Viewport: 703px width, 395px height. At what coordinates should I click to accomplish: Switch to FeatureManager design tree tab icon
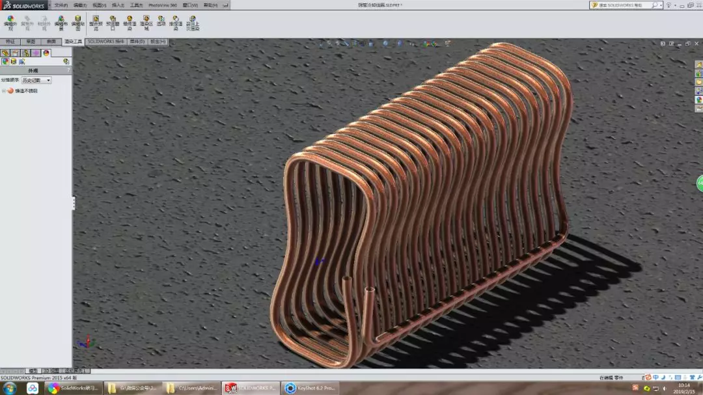point(5,53)
